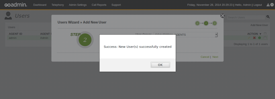275x99 pixels.
Task: Open the Call Reports menu
Action: click(x=99, y=5)
